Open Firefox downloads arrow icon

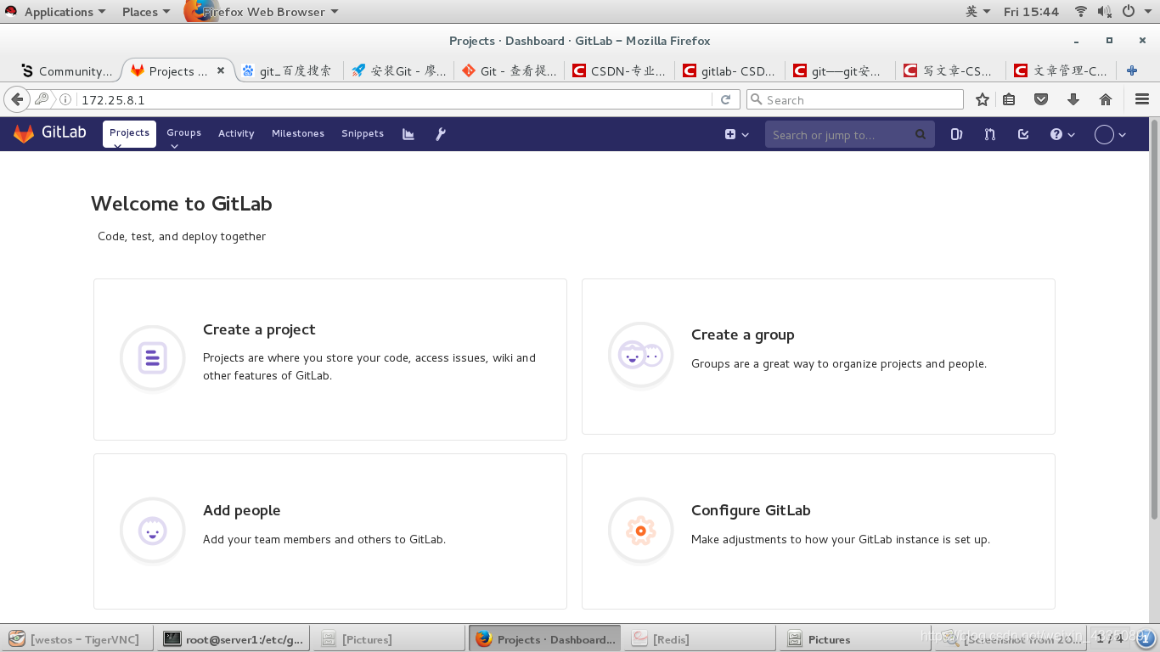(x=1073, y=99)
